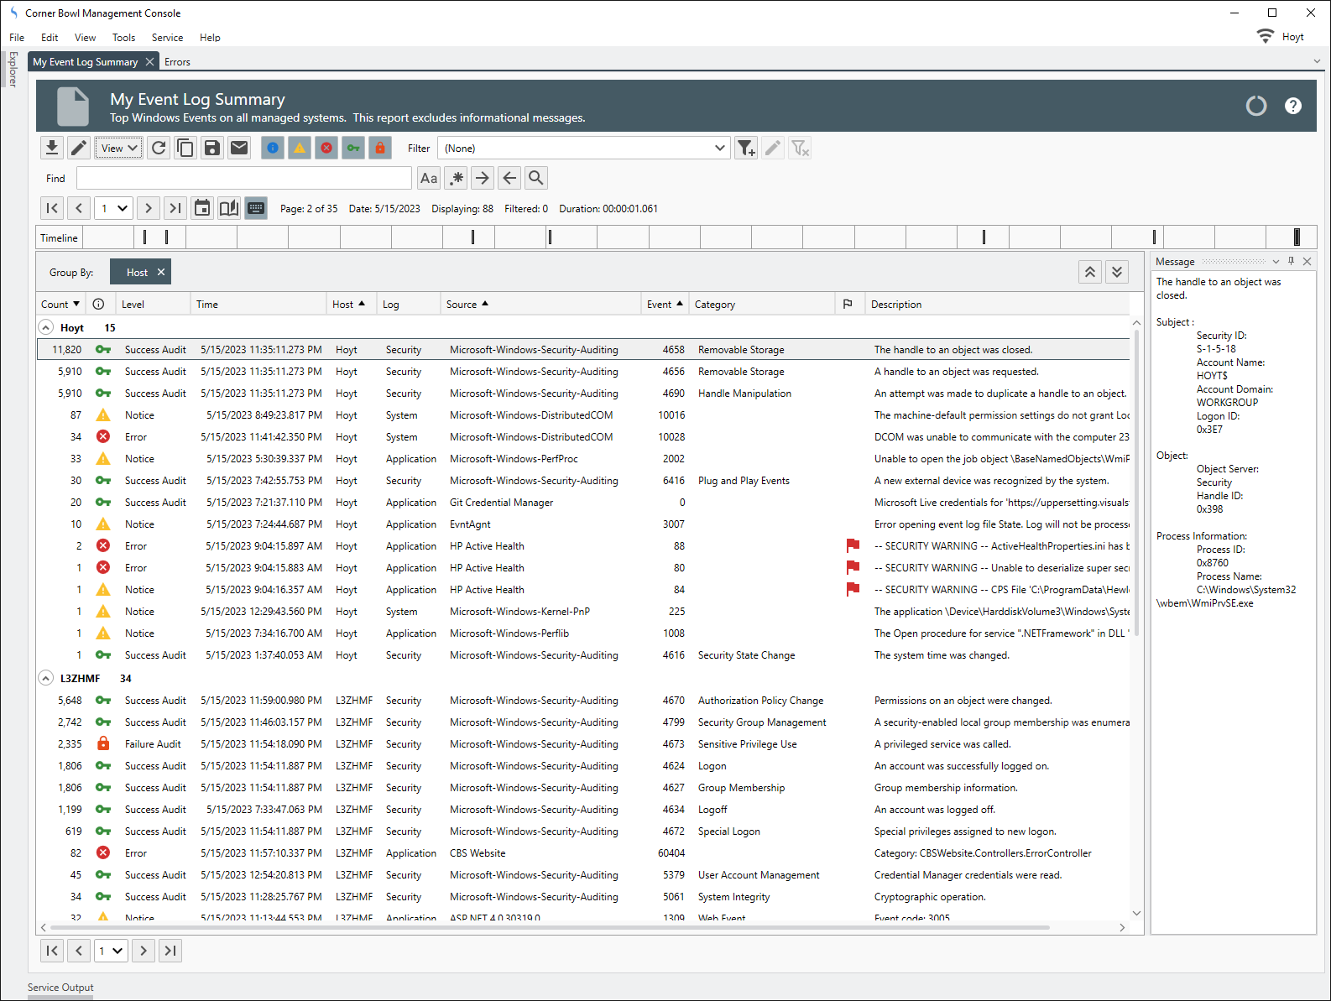The width and height of the screenshot is (1331, 1001).
Task: Switch to the Errors tab
Action: (x=177, y=62)
